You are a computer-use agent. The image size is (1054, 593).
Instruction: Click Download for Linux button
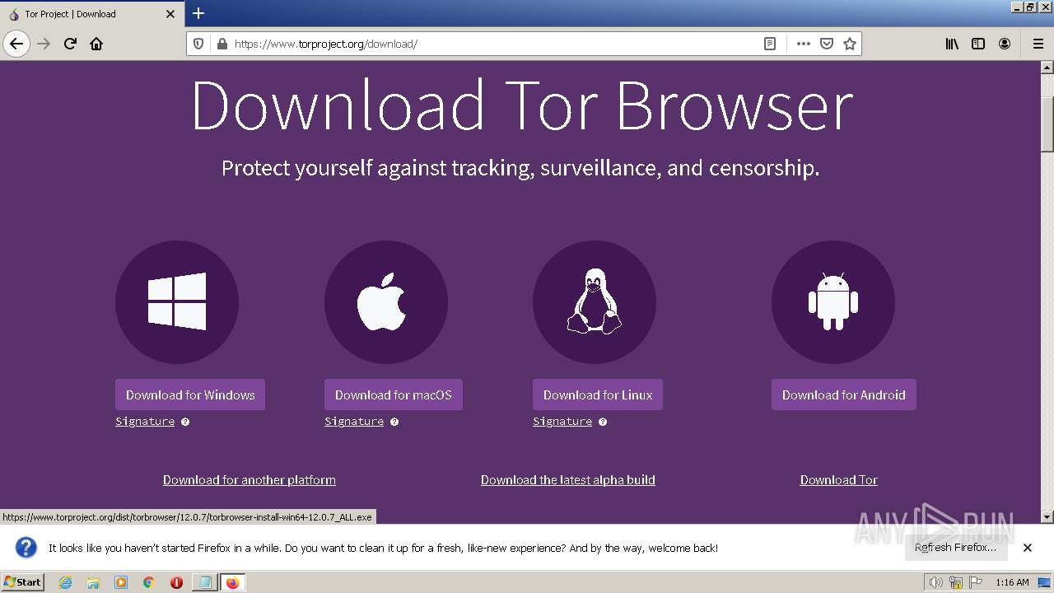598,395
